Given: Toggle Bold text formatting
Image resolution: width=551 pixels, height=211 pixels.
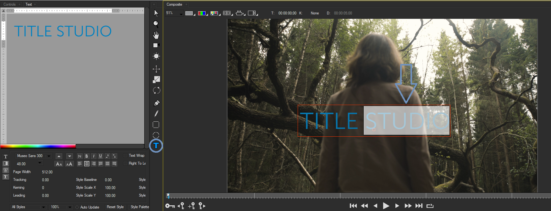Looking at the screenshot, I should (86, 156).
